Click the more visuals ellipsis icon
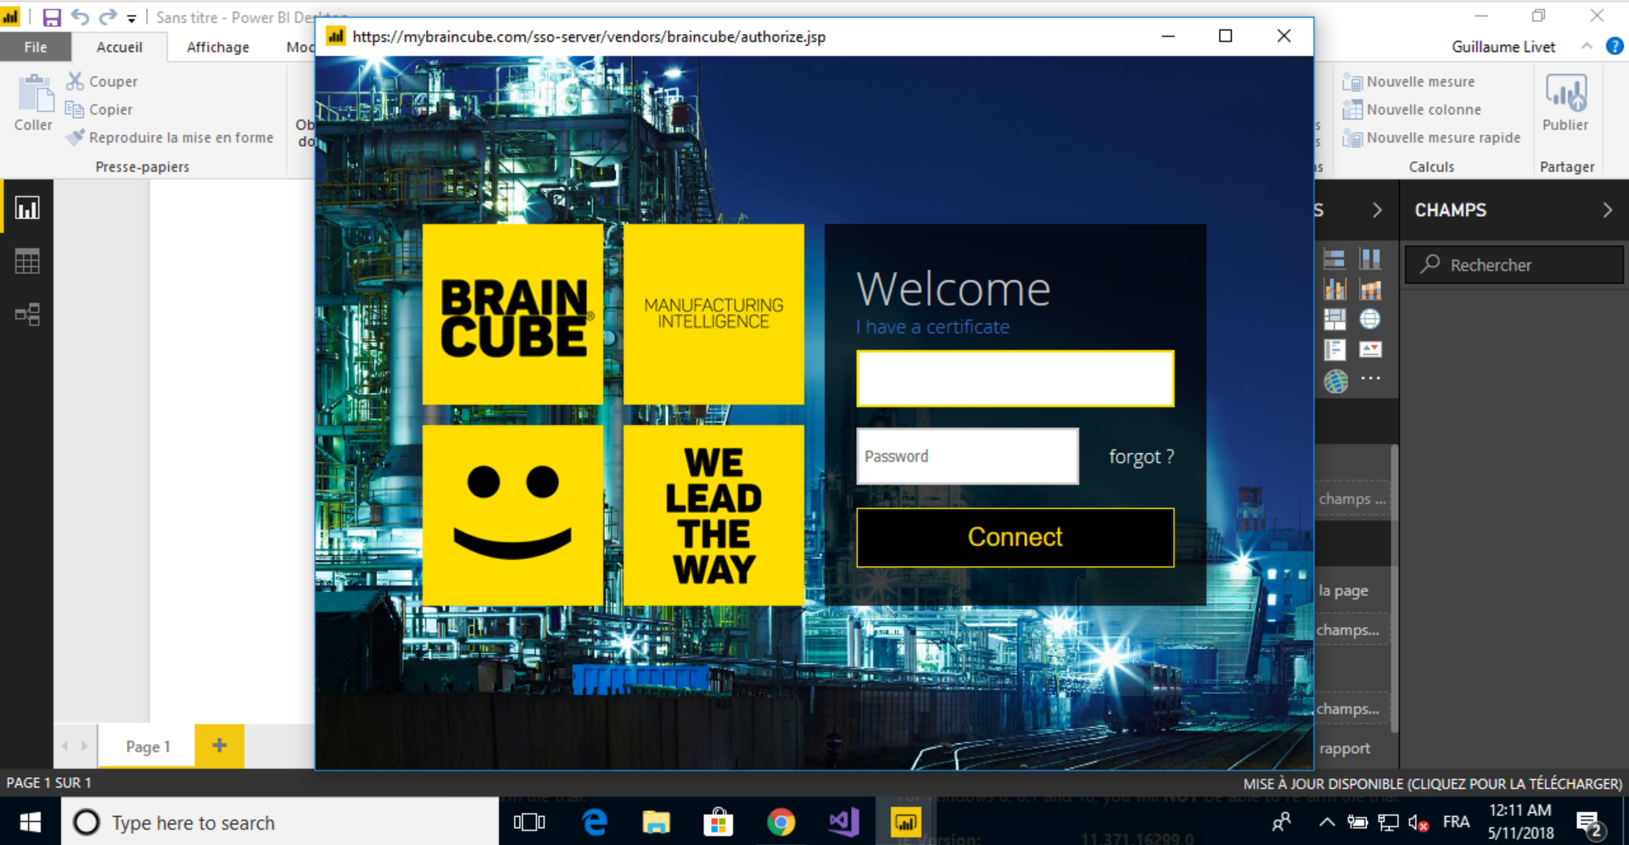Viewport: 1629px width, 845px height. point(1370,378)
